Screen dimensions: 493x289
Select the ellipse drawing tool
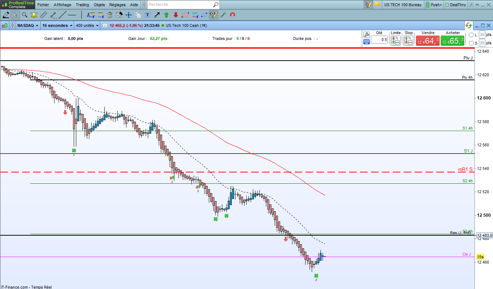coord(185,15)
